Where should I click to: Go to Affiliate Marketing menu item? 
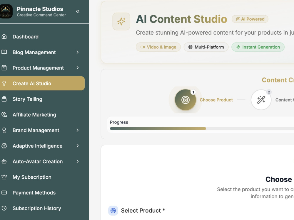pos(42,114)
